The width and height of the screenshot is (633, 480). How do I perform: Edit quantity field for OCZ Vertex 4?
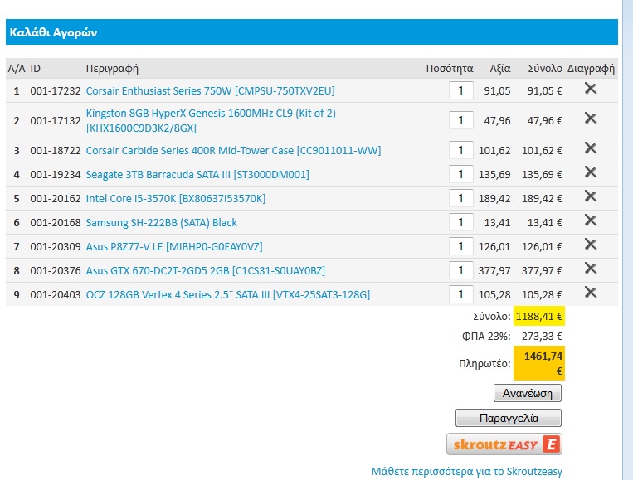tap(461, 294)
